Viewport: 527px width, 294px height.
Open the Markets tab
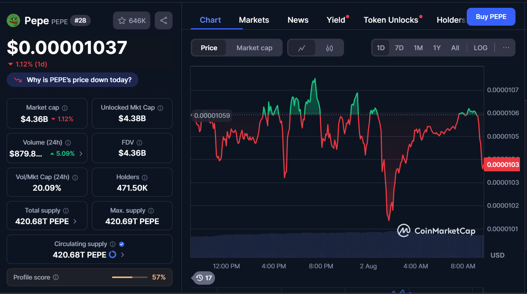point(254,20)
